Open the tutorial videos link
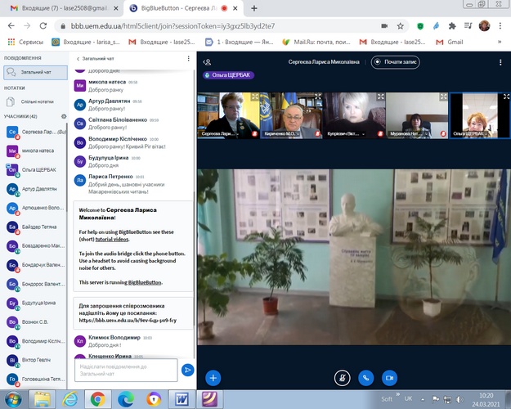 112,240
